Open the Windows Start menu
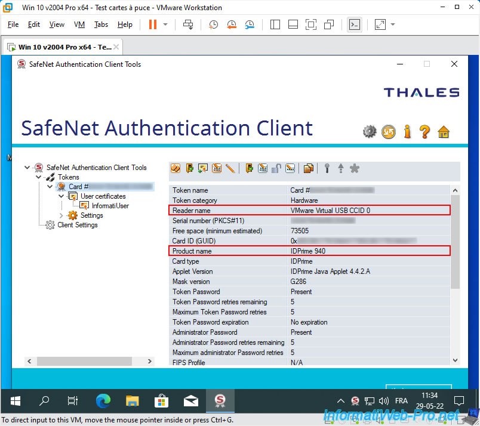 pos(16,400)
